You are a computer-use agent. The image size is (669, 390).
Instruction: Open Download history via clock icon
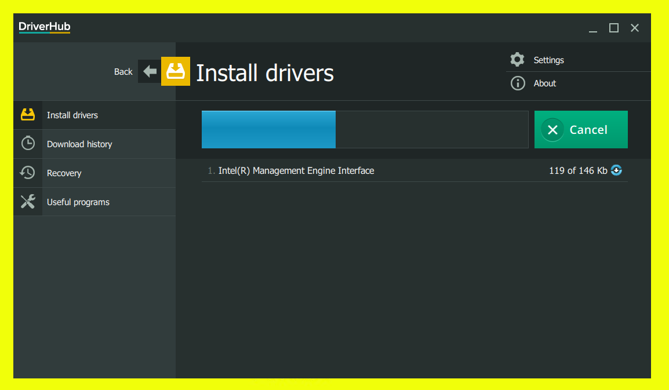[x=28, y=144]
